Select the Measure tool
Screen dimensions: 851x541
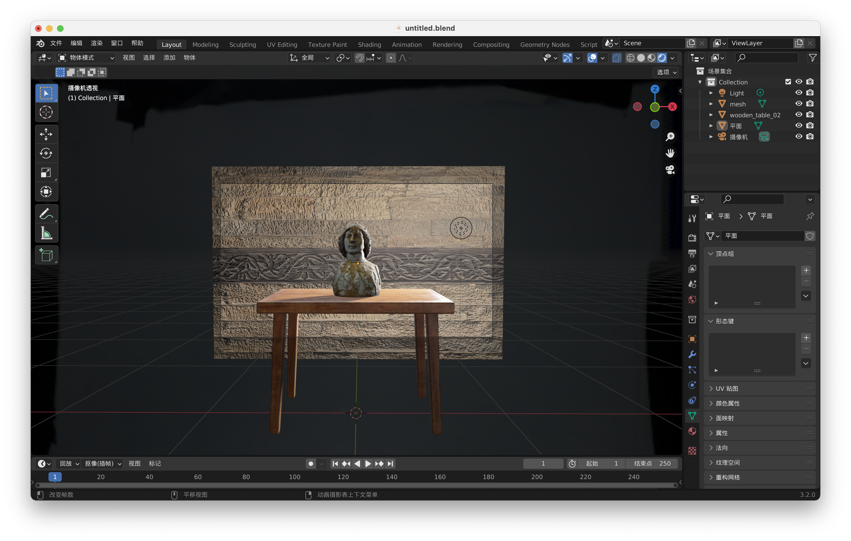point(46,233)
